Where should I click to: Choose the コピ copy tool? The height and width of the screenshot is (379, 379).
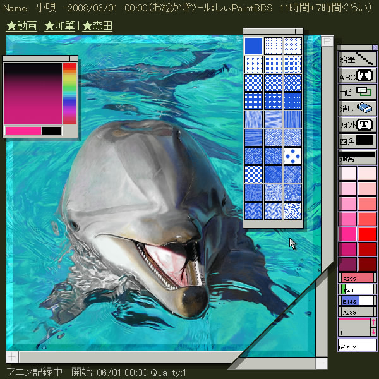pos(358,92)
